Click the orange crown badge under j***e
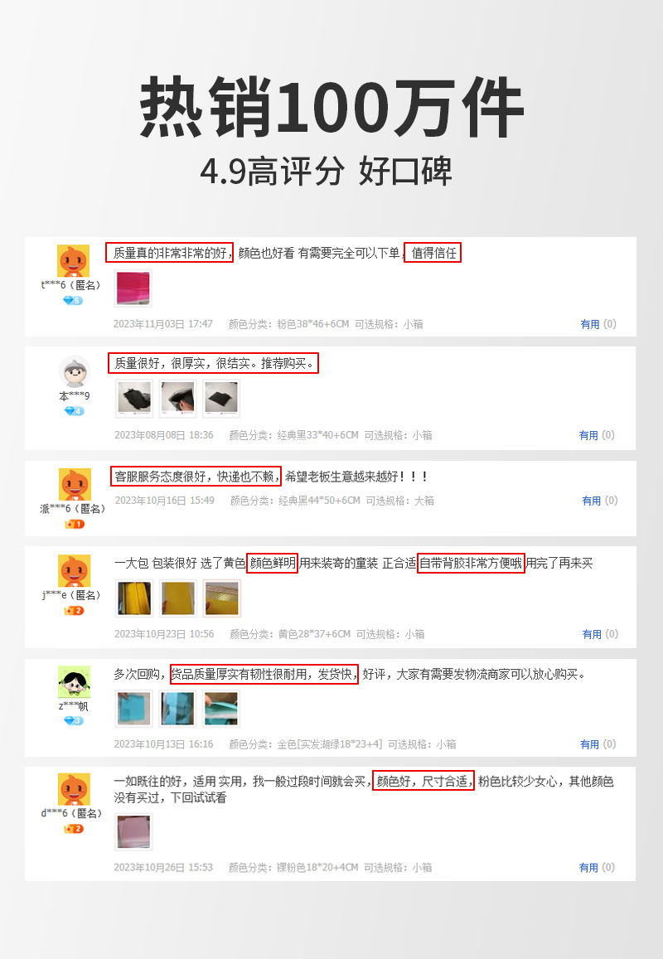 74,611
